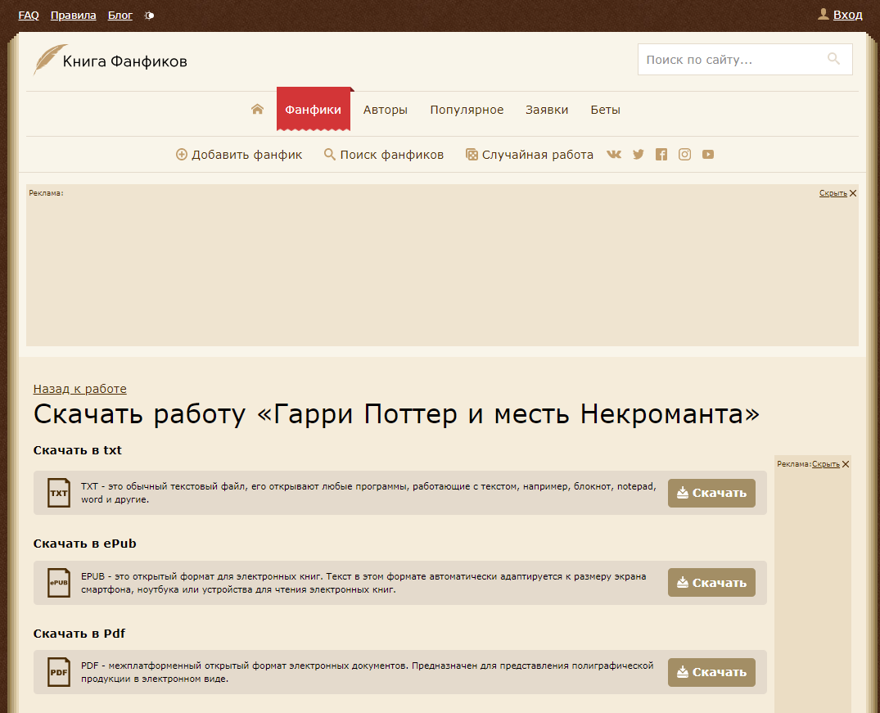
Task: Open the Instagram social icon
Action: pyautogui.click(x=684, y=155)
